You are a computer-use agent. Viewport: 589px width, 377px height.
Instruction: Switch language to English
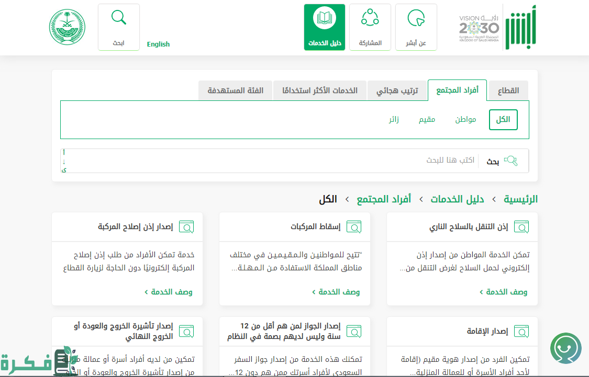click(x=158, y=44)
